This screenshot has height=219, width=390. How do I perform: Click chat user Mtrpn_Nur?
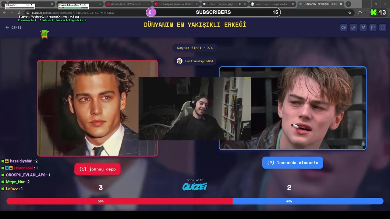[15, 182]
